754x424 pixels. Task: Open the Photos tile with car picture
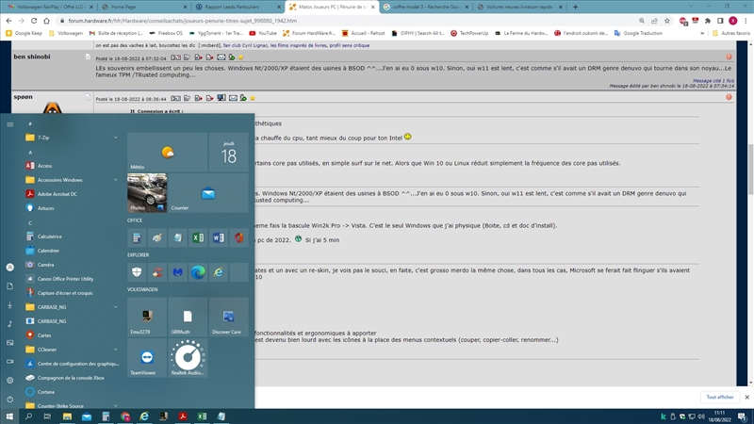pos(147,193)
